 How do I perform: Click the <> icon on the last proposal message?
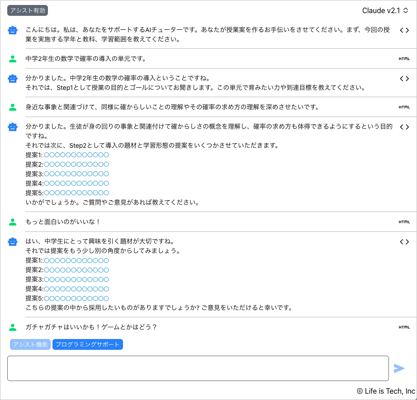pos(404,241)
